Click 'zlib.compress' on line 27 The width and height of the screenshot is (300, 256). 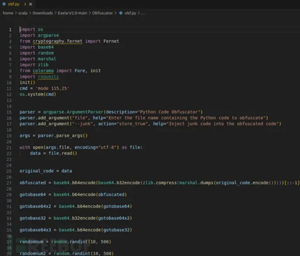160,183
